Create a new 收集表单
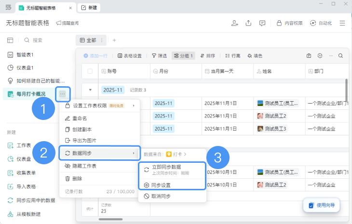The height and width of the screenshot is (224, 352). [22, 173]
